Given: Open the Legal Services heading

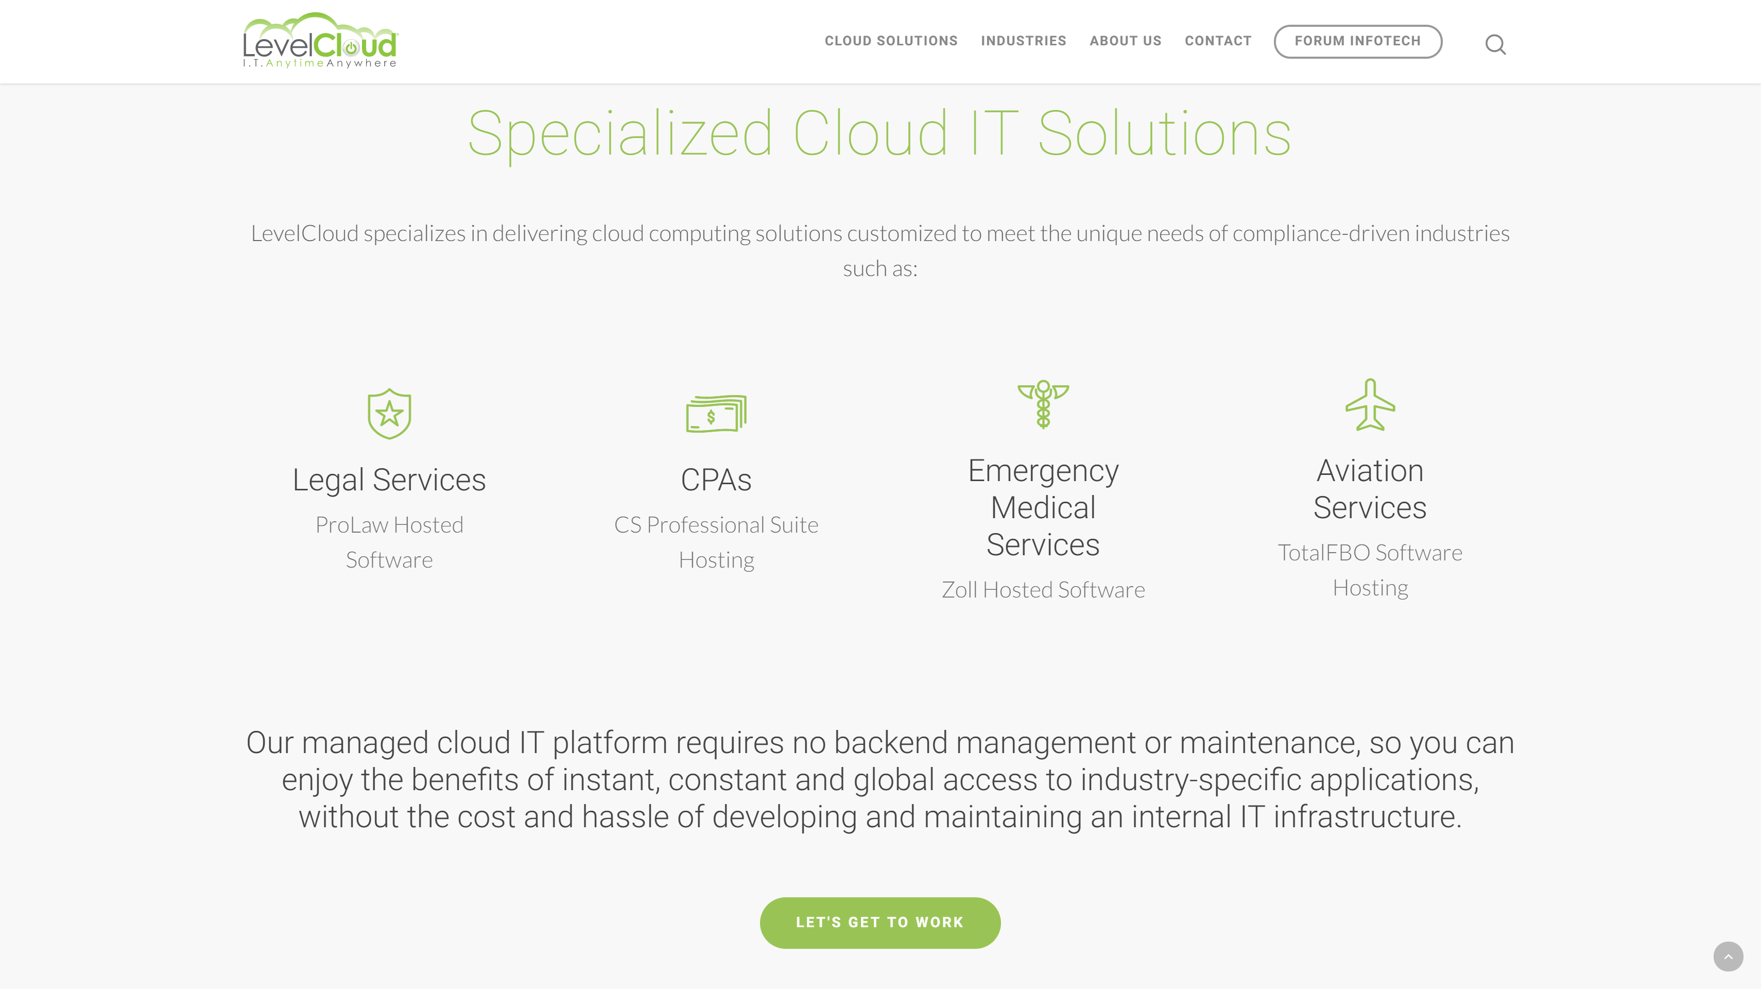Looking at the screenshot, I should click(389, 480).
